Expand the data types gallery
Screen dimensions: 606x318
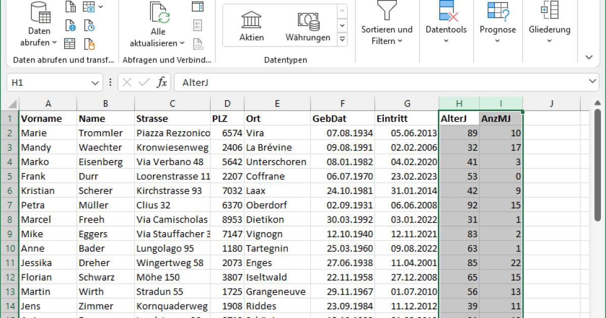coord(342,38)
